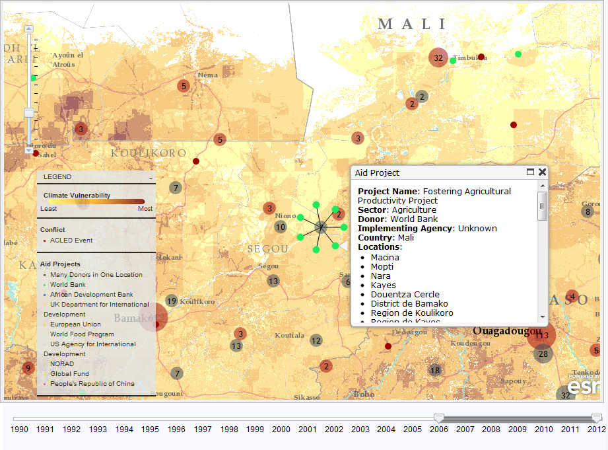Click the time slider track above year 1998
This screenshot has height=450, width=608.
(x=229, y=418)
